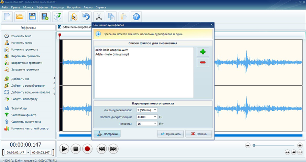Open file with the folder toolbar icon

(20, 16)
